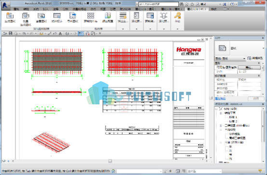Click the favorites star icon in title bar
The width and height of the screenshot is (267, 175).
(192, 4)
